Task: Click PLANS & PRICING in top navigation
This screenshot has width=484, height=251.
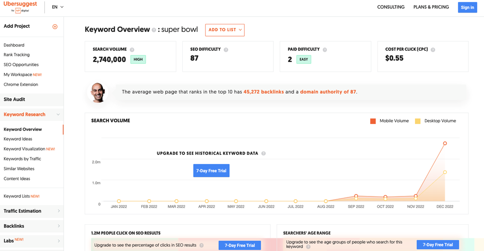Action: tap(431, 7)
